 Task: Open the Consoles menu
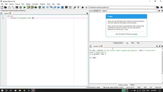(x=35, y=4)
